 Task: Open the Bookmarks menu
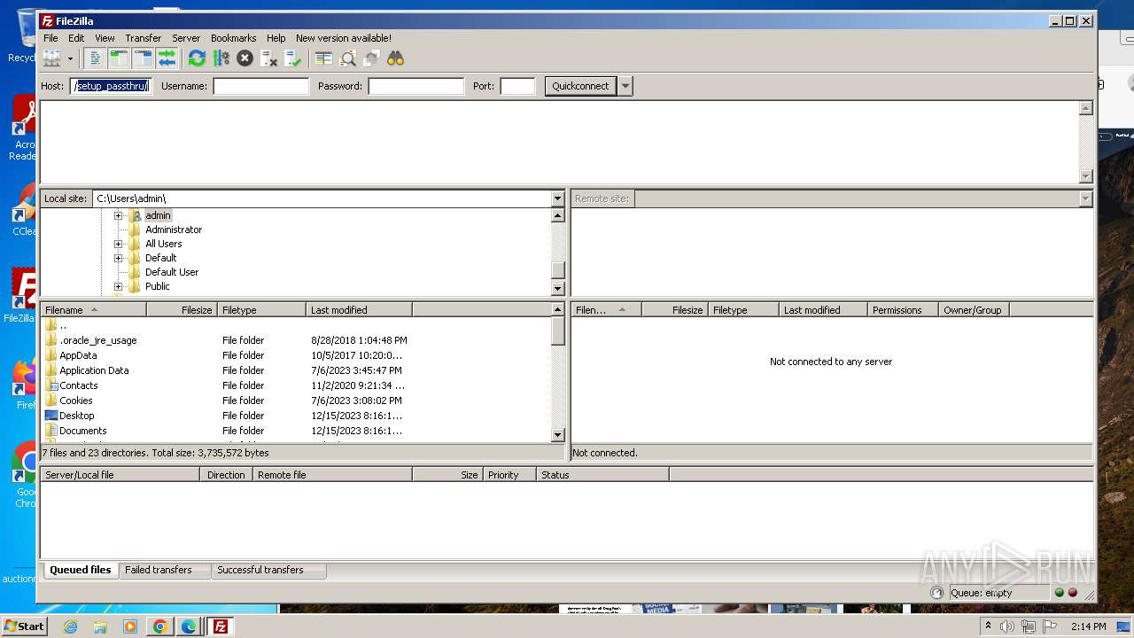coord(233,38)
